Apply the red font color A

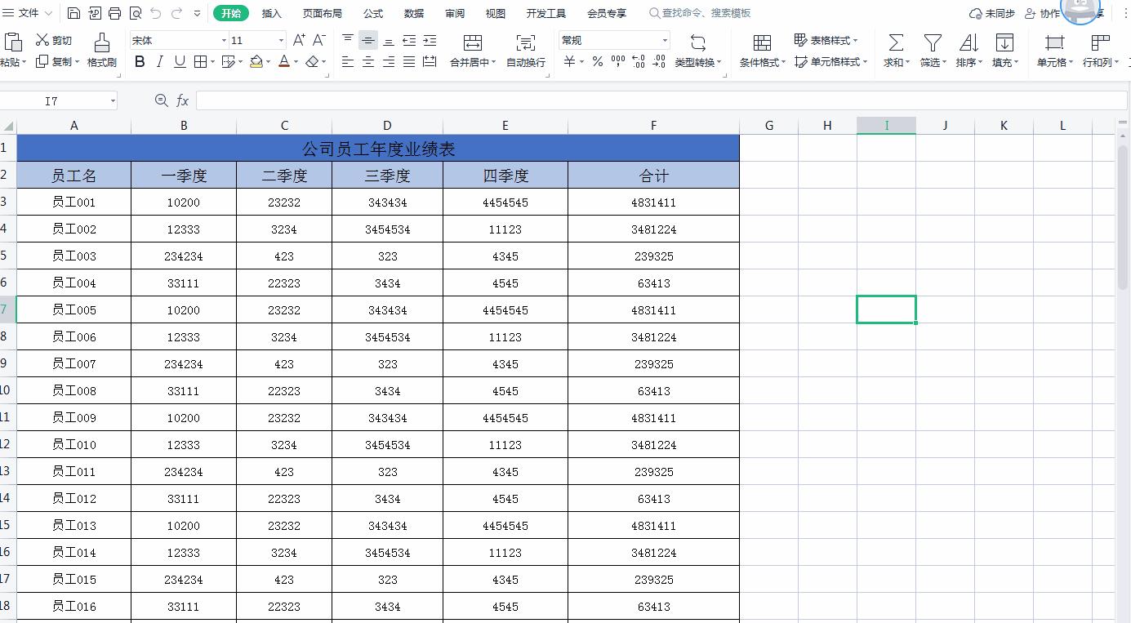point(283,61)
